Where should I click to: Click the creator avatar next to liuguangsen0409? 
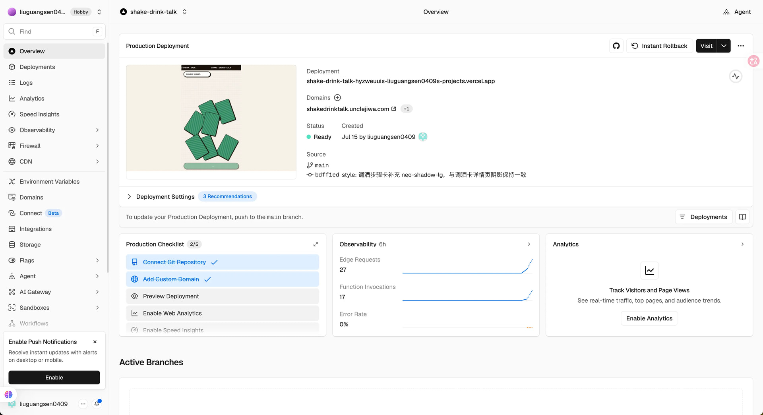coord(423,137)
